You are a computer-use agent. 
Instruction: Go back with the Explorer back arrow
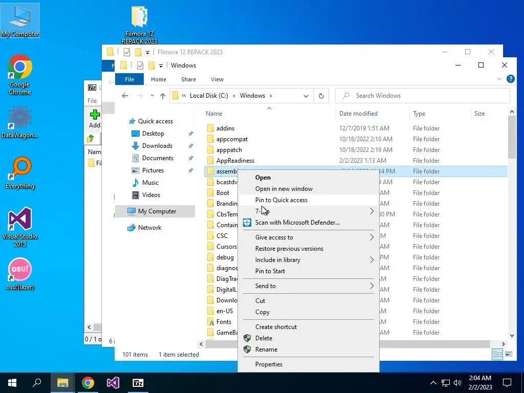(x=125, y=96)
